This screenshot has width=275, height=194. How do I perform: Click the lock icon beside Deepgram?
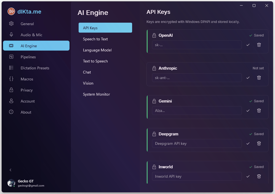coord(154,134)
